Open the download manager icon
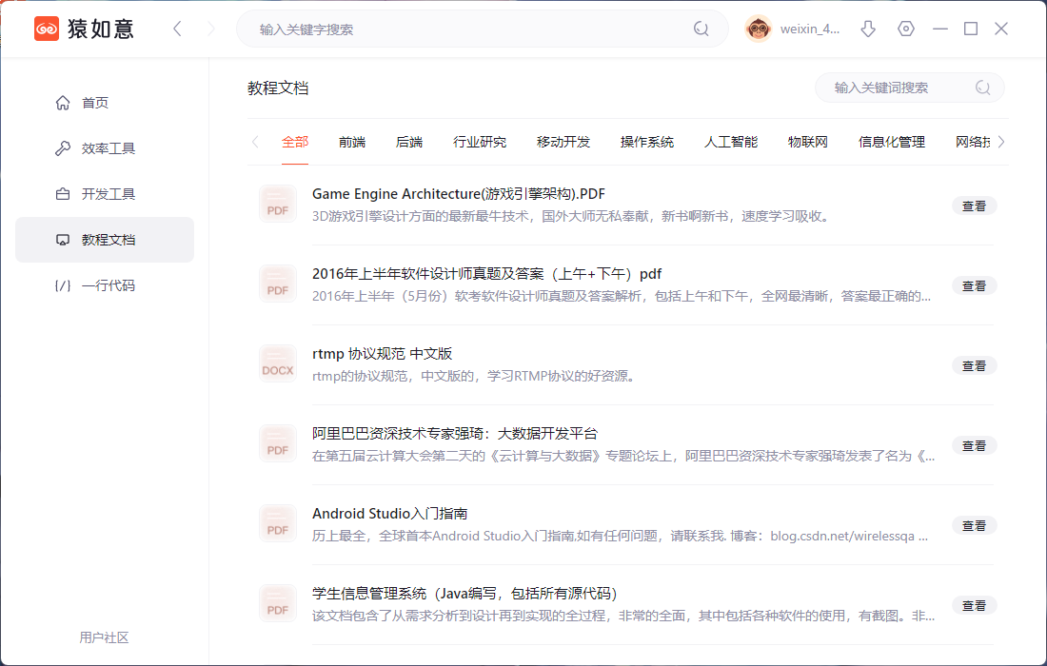The height and width of the screenshot is (666, 1047). (x=867, y=29)
